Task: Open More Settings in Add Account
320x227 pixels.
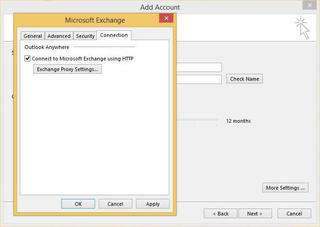Action: pyautogui.click(x=285, y=188)
